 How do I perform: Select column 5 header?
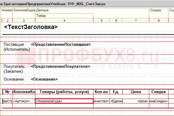[102, 21]
